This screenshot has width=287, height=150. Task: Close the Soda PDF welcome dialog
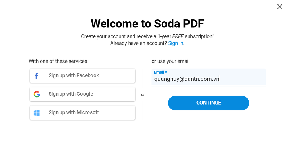click(280, 6)
